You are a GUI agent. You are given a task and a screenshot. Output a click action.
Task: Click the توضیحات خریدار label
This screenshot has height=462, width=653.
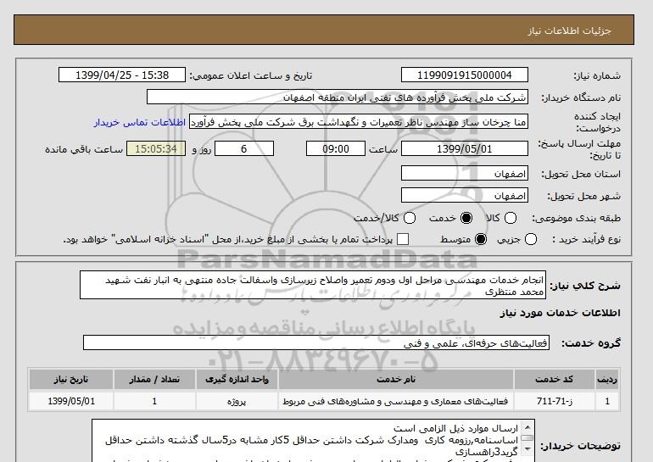(580, 446)
